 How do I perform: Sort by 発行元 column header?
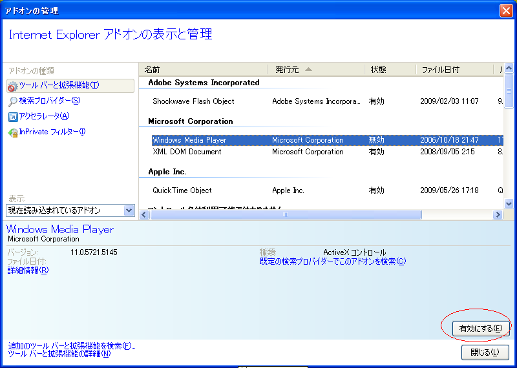click(316, 70)
